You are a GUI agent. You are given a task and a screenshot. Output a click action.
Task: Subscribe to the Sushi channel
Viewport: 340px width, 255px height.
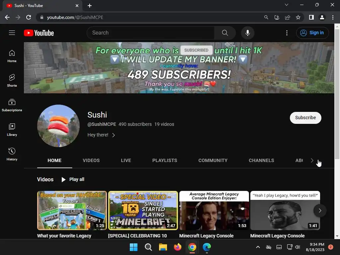(305, 118)
